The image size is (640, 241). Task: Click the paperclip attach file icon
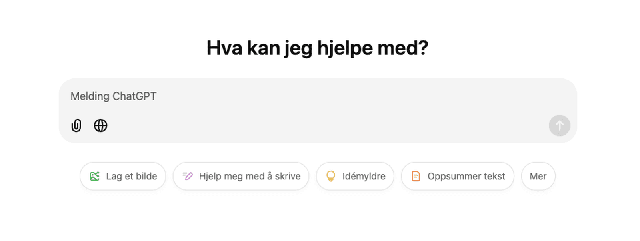[76, 125]
